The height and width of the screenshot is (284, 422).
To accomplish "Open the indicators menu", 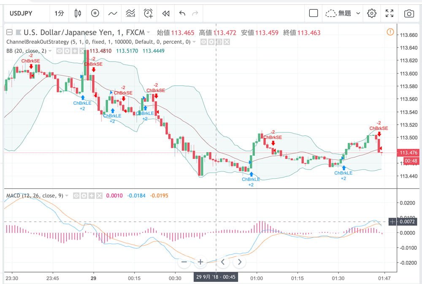I will (x=113, y=13).
